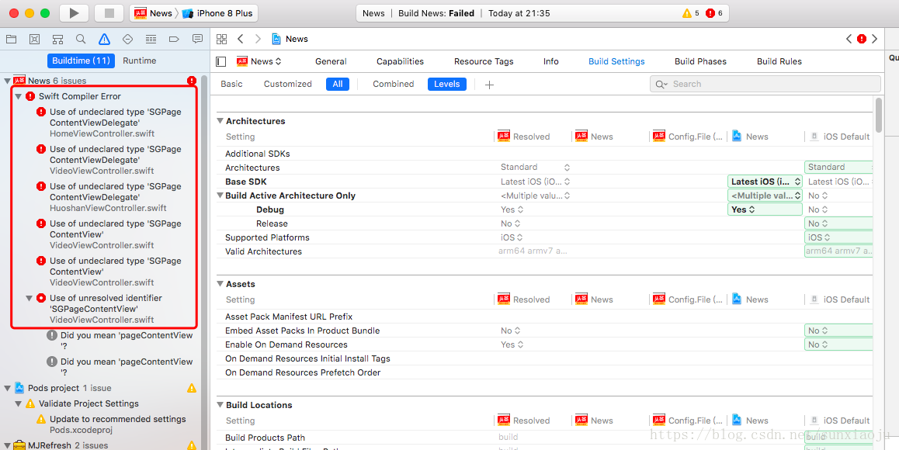Go back with the left chevron
Screen dimensions: 899x450
click(240, 39)
